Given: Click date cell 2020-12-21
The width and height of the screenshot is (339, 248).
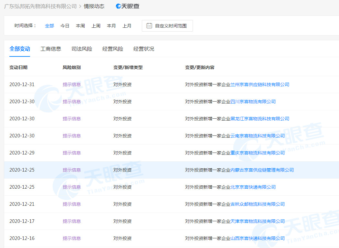Looking at the screenshot, I should [x=22, y=204].
